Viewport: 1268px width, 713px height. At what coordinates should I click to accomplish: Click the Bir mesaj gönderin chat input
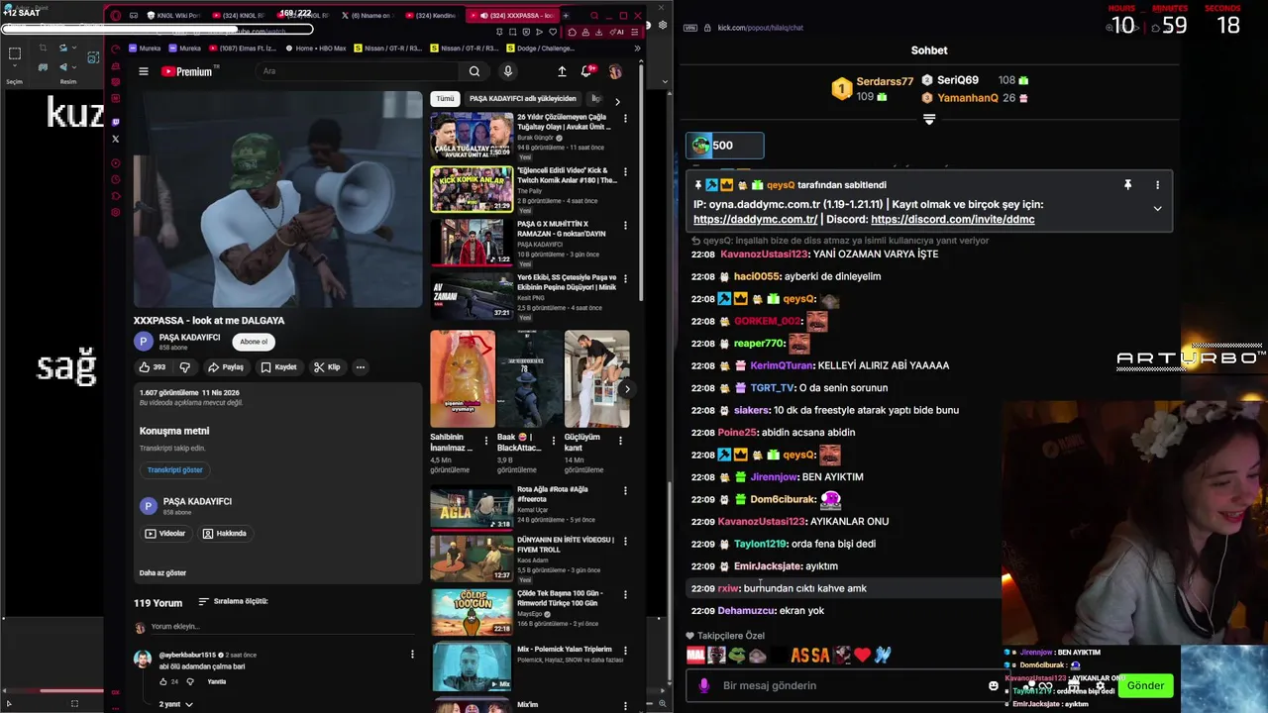coord(847,685)
